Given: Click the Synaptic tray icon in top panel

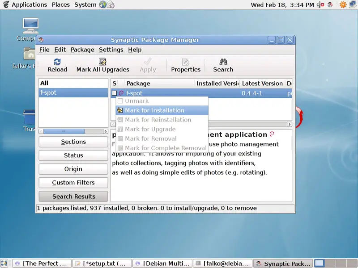Looking at the screenshot, I should coord(330,4).
